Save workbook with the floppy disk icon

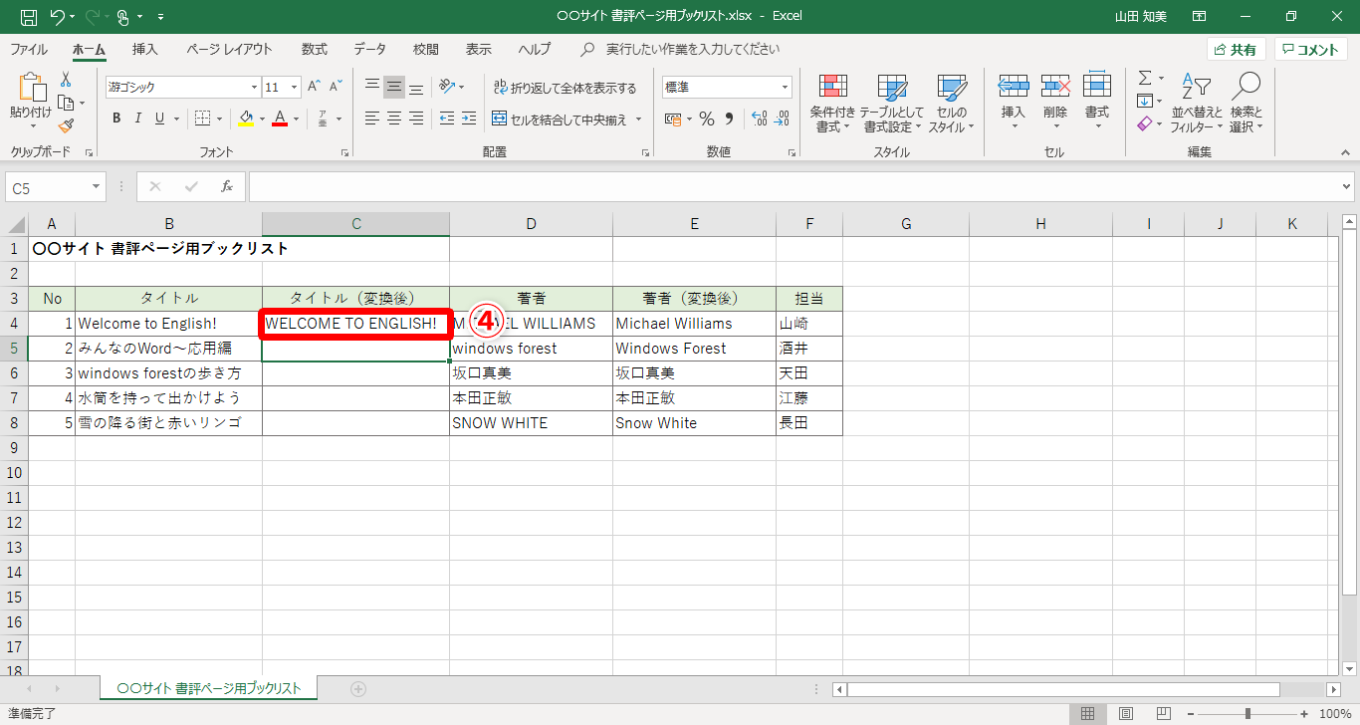(x=29, y=16)
